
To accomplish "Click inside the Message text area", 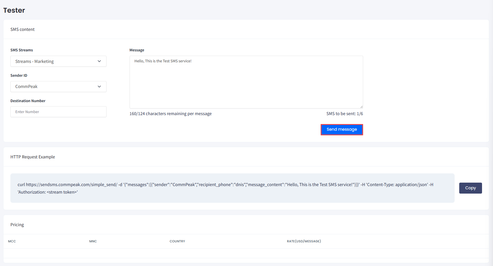I will point(246,82).
